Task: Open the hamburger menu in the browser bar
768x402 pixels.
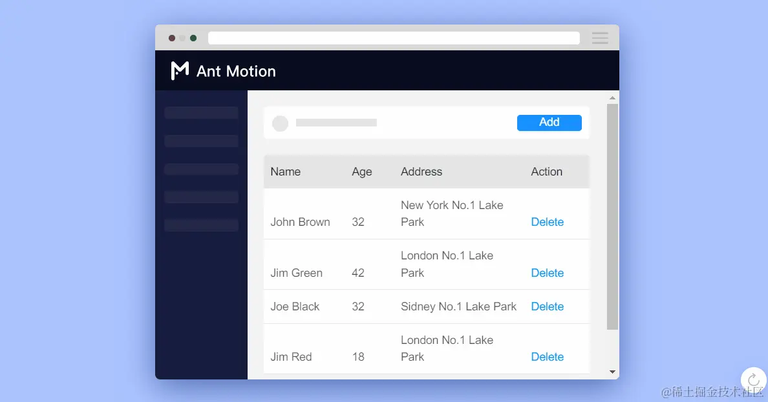Action: [x=600, y=38]
